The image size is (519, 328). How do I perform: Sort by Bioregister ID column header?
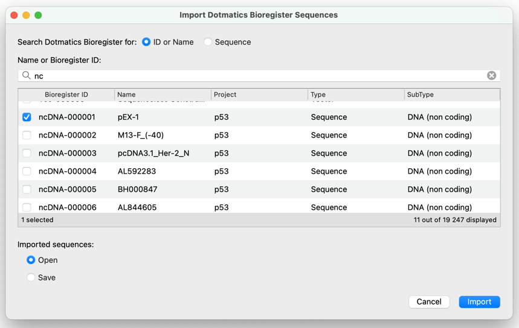66,95
